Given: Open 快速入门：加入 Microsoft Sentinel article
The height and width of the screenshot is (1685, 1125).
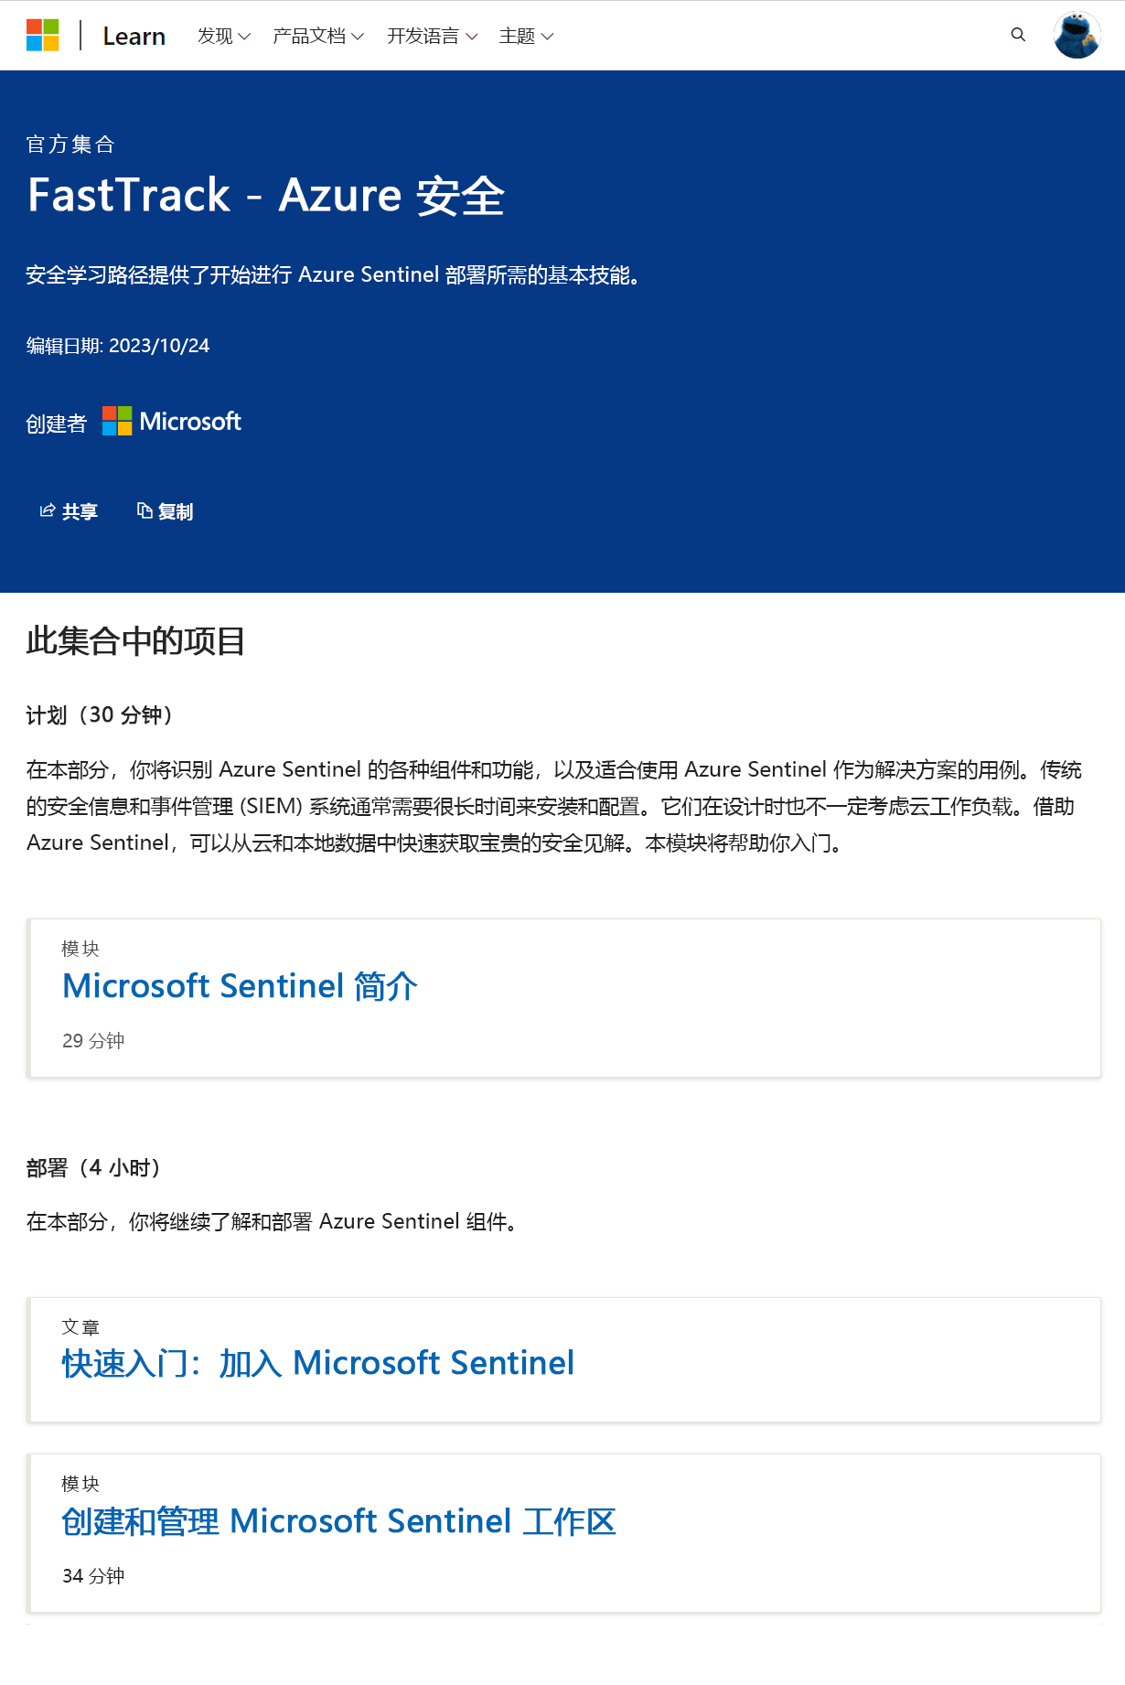Looking at the screenshot, I should [317, 1363].
